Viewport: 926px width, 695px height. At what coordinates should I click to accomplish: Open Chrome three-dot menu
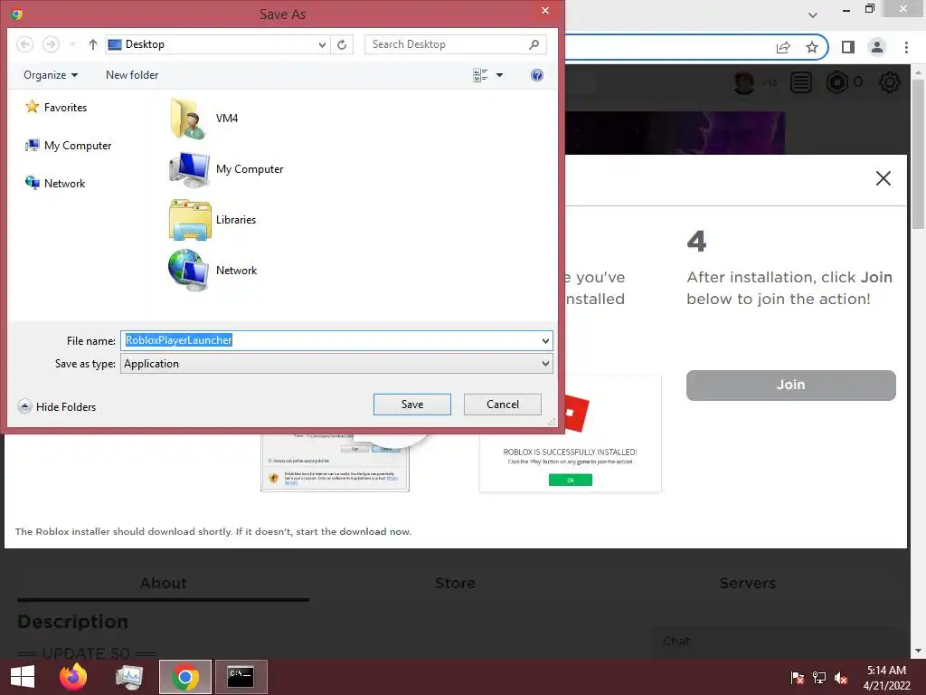906,47
